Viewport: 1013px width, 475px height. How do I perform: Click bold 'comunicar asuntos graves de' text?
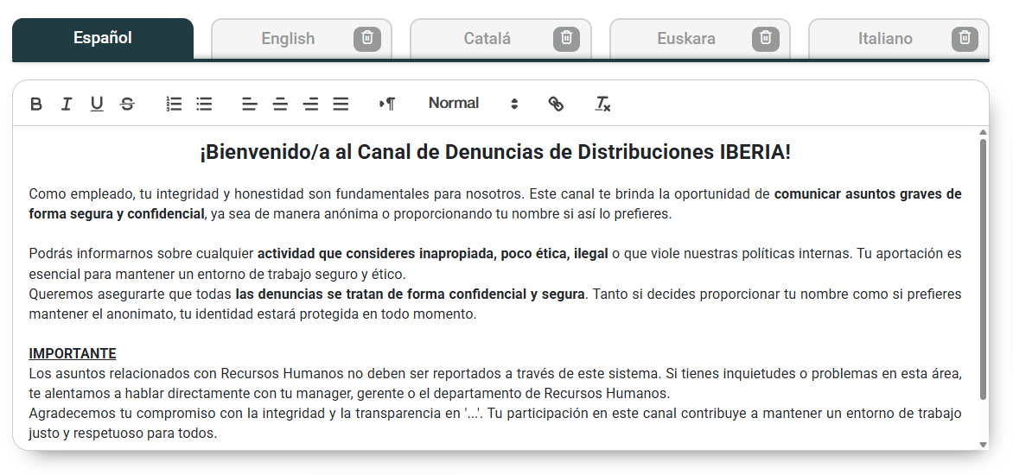click(868, 193)
